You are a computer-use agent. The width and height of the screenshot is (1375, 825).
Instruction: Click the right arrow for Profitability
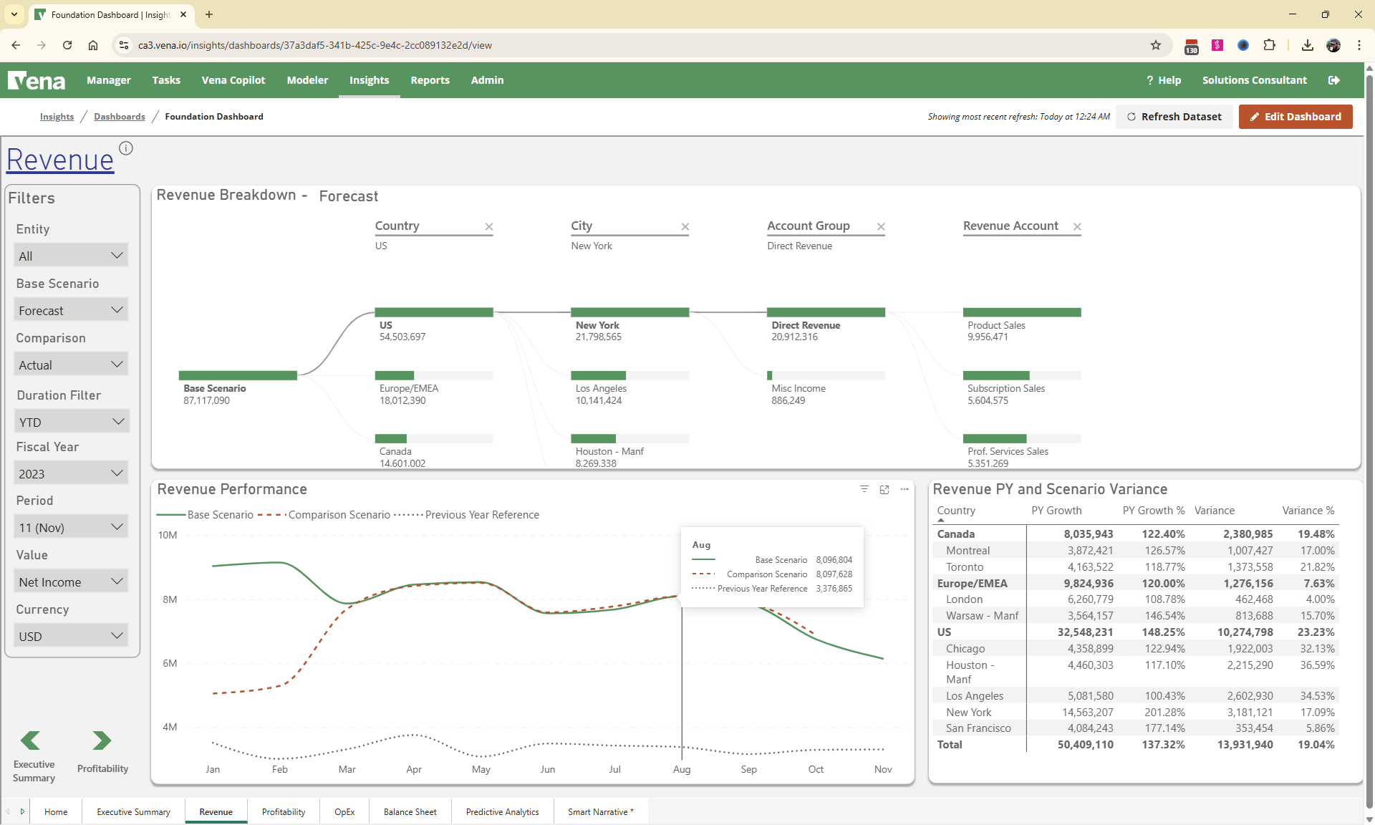pos(102,740)
